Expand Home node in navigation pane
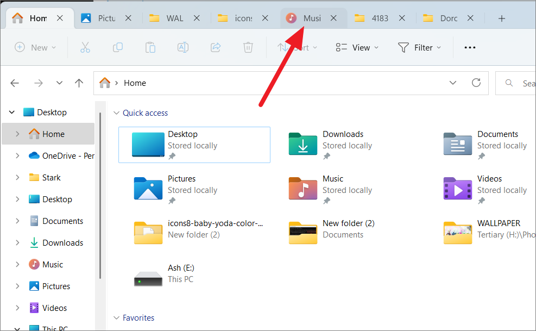The height and width of the screenshot is (331, 536). click(x=17, y=134)
